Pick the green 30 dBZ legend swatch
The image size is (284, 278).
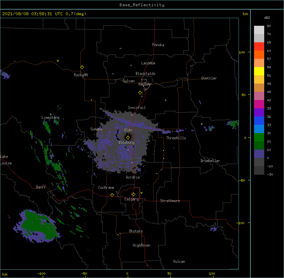pyautogui.click(x=259, y=137)
